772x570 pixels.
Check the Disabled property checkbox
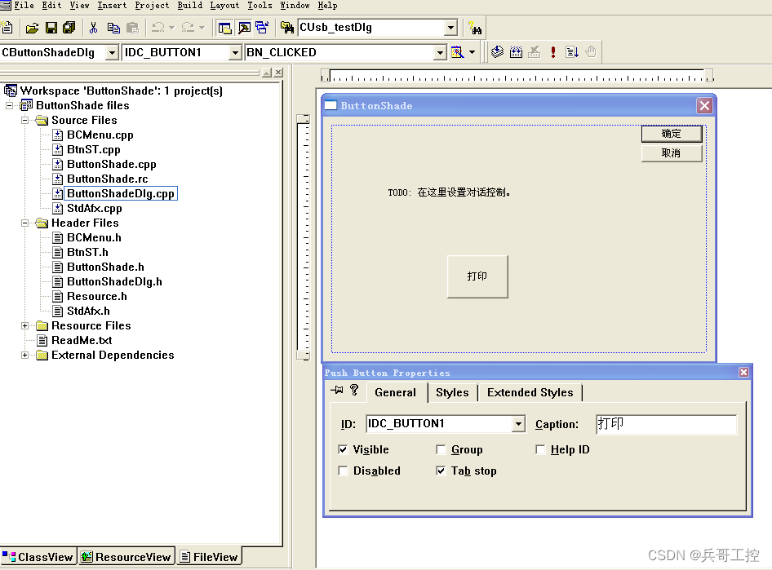(344, 471)
